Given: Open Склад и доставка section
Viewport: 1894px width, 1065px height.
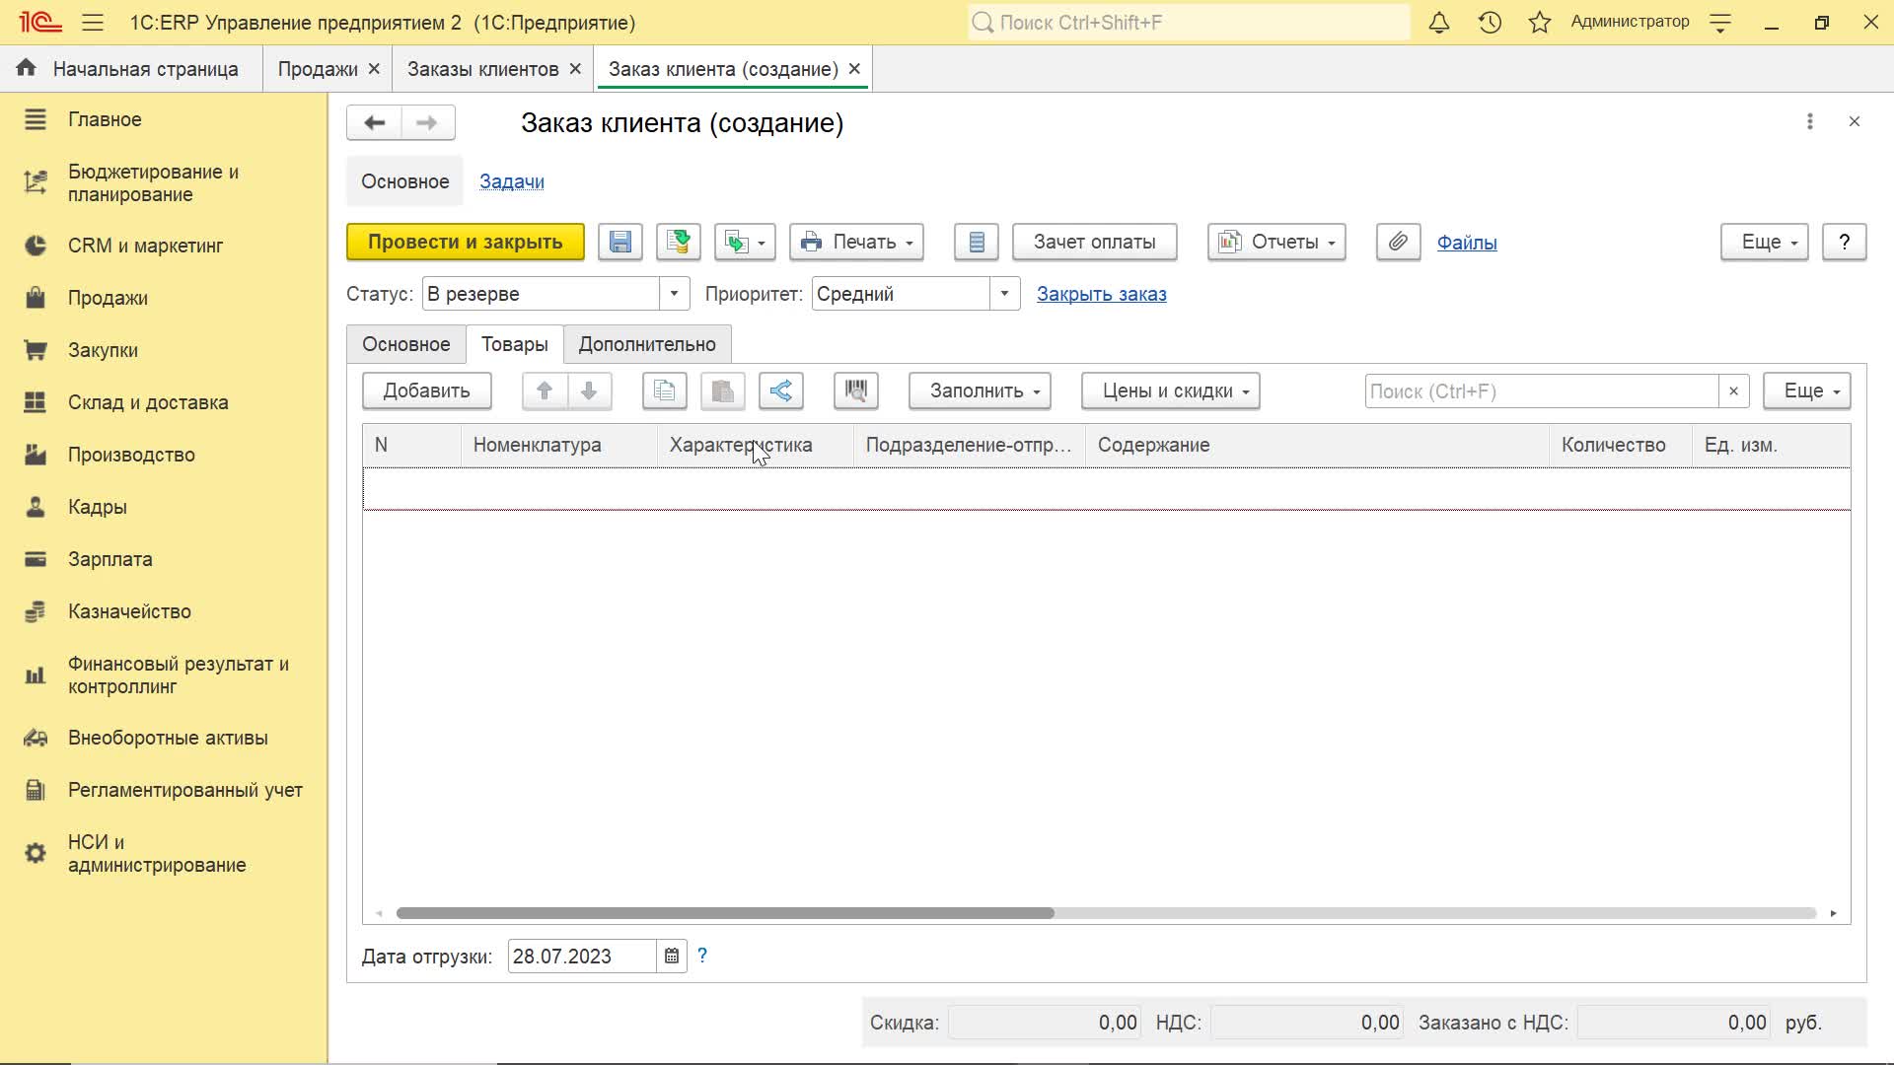Looking at the screenshot, I should (x=148, y=402).
